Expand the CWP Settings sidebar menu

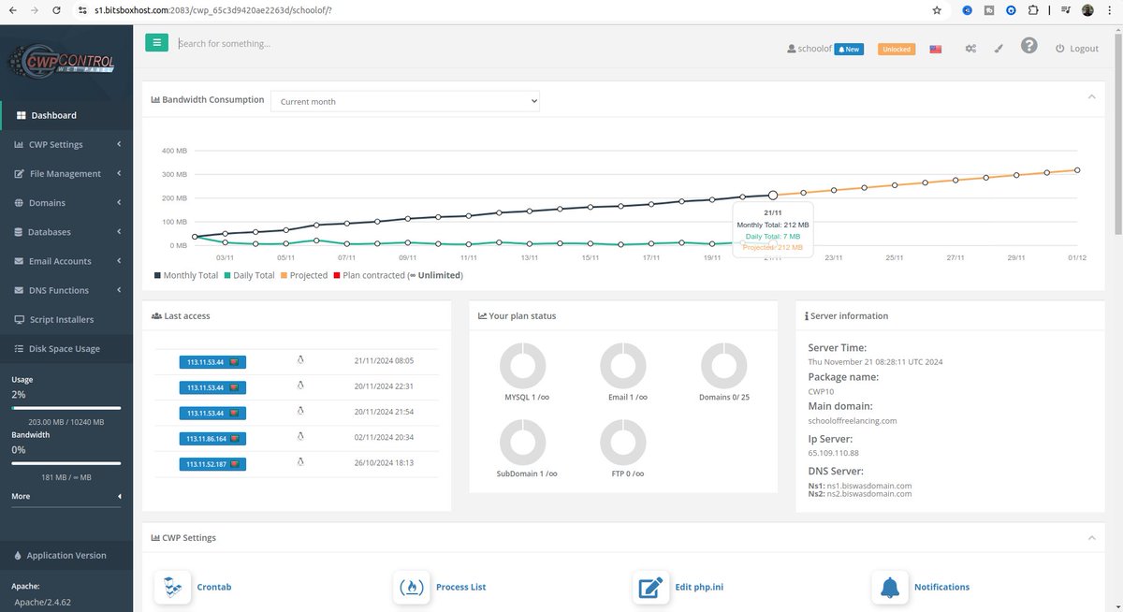66,144
